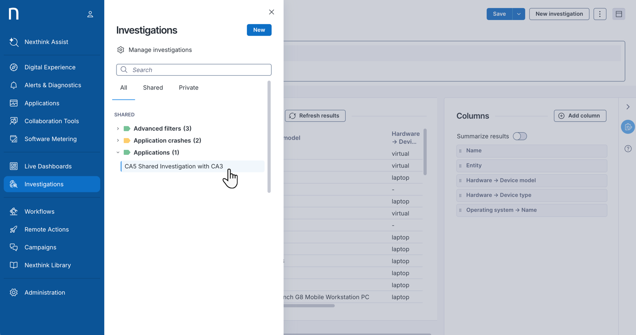Image resolution: width=636 pixels, height=335 pixels.
Task: Open Remote Actions rocket icon
Action: click(x=14, y=230)
